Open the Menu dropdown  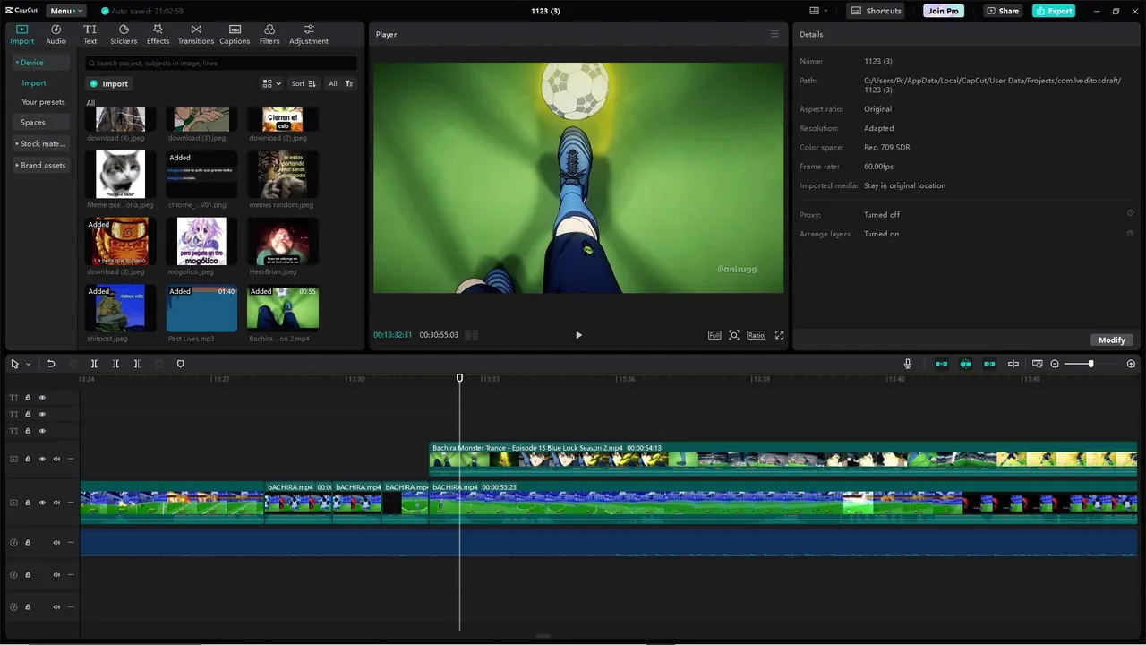[x=66, y=11]
